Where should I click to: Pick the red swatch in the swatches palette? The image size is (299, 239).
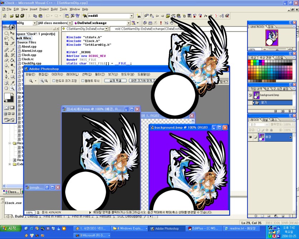point(249,62)
